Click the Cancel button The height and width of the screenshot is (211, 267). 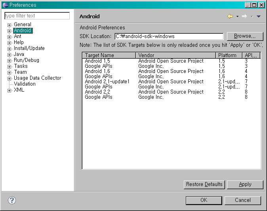pos(243,200)
